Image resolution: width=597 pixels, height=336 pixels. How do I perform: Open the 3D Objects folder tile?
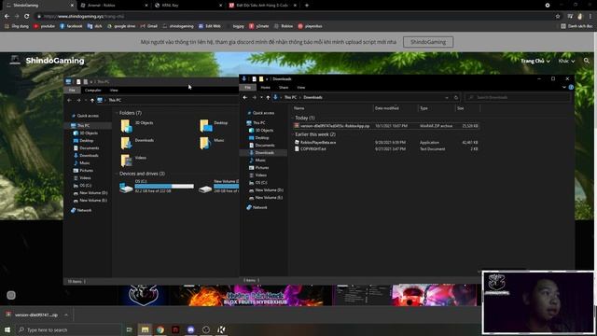pyautogui.click(x=137, y=125)
